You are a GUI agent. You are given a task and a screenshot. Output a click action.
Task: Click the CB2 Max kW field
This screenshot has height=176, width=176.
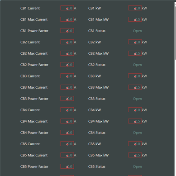[x=135, y=53]
